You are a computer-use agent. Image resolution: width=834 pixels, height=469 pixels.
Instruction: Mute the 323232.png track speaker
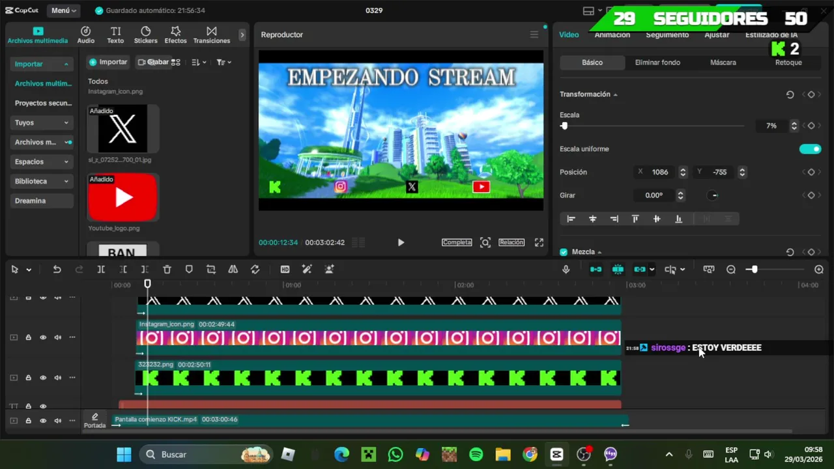(58, 378)
